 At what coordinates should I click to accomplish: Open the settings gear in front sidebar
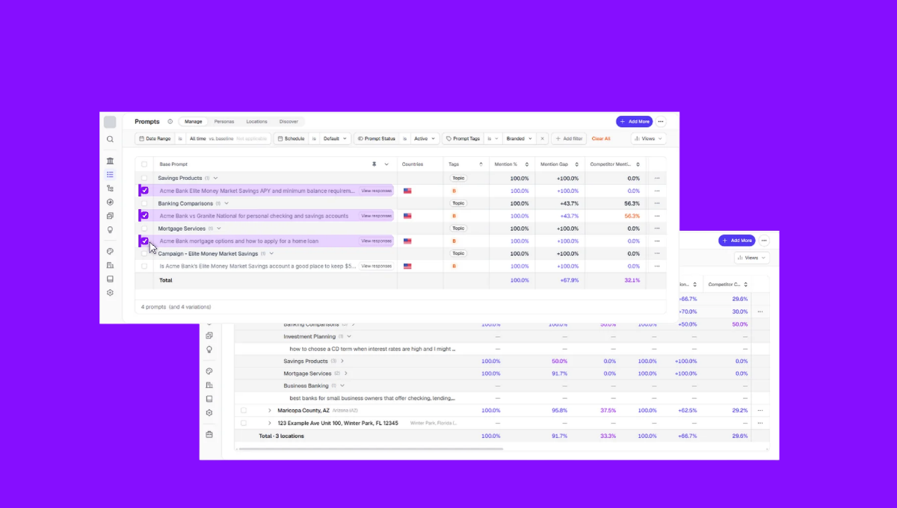(x=110, y=293)
